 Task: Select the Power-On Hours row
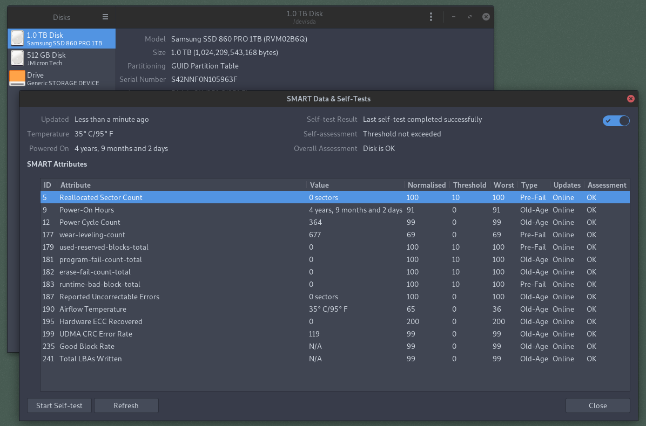click(x=335, y=210)
